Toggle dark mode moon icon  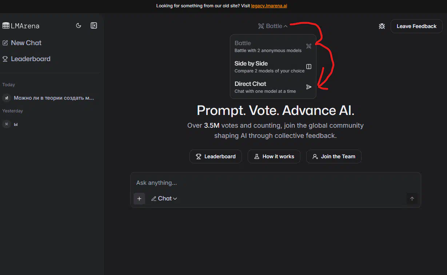pos(79,26)
